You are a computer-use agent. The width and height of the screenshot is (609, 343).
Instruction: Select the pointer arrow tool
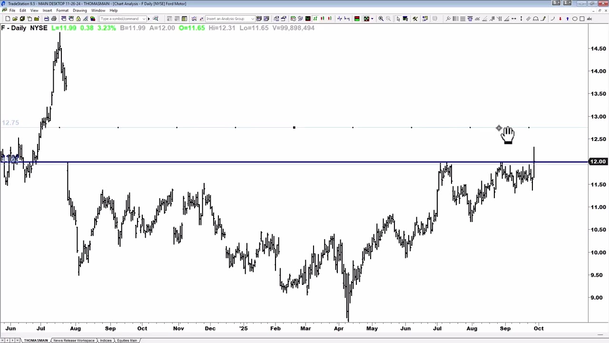(x=398, y=19)
